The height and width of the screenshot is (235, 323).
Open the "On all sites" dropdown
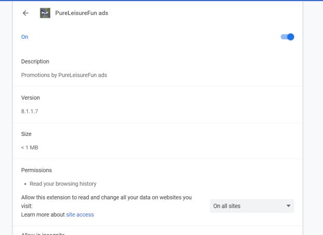coord(252,206)
